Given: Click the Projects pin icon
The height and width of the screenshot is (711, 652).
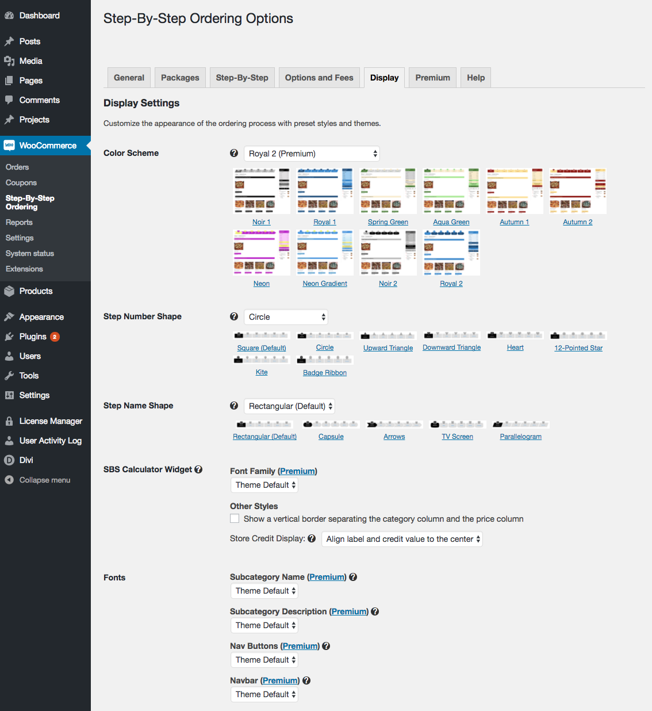Looking at the screenshot, I should [9, 120].
